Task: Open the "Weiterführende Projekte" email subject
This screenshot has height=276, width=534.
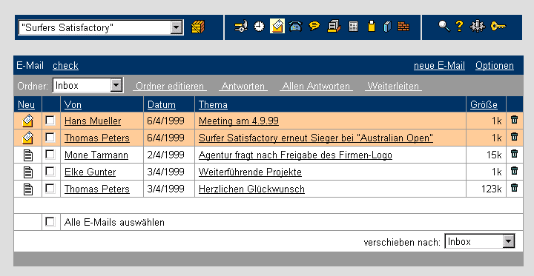Action: pyautogui.click(x=251, y=172)
